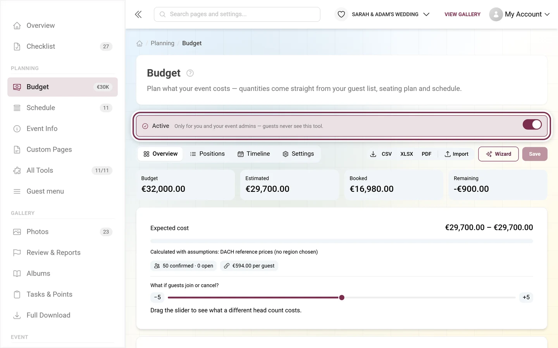Export budget as PDF
Screen dimensions: 558x348
(426, 154)
